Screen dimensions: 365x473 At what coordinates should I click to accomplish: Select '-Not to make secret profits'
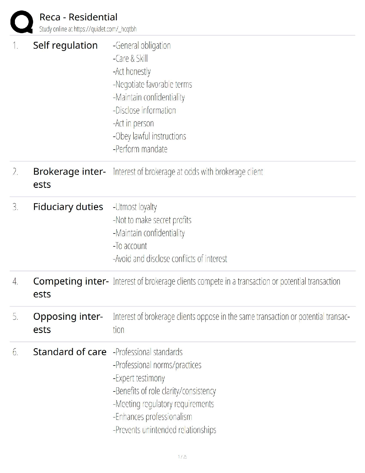152,220
